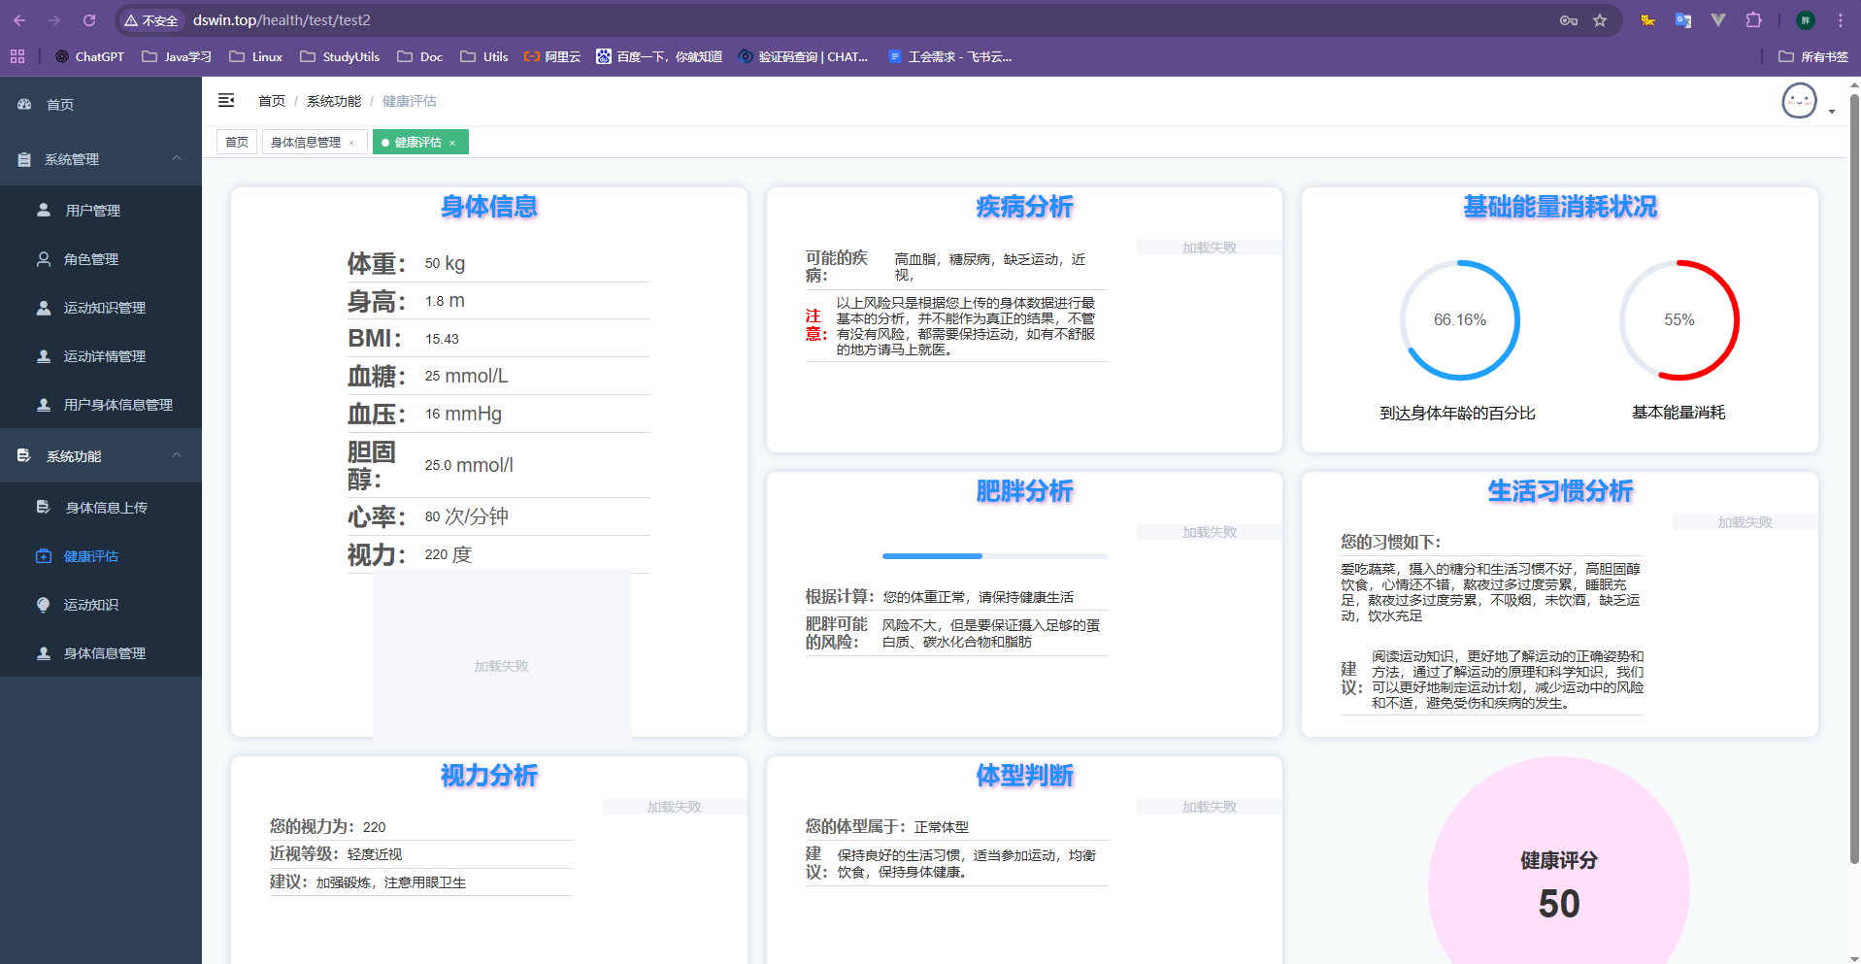Open the ChatGPT bookmark
This screenshot has width=1861, height=964.
click(x=89, y=56)
